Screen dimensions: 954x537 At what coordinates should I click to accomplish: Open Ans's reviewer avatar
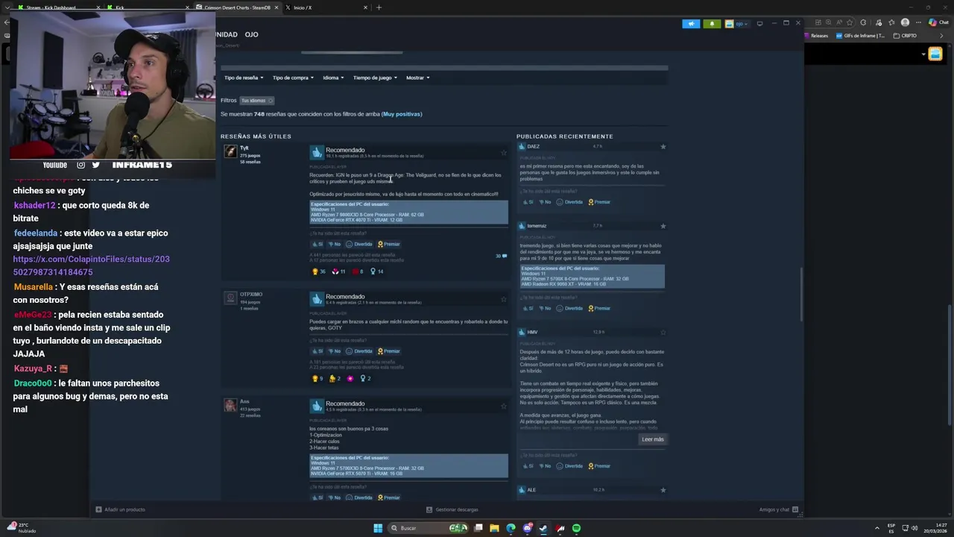230,405
